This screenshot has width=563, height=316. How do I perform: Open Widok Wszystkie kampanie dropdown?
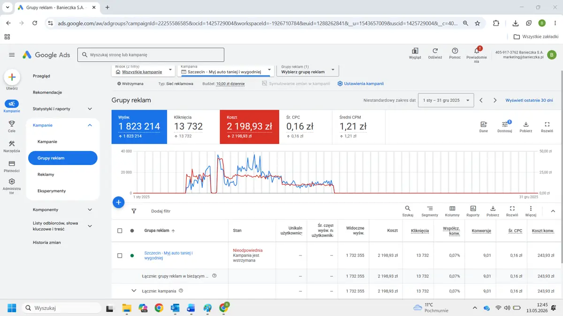click(x=143, y=70)
